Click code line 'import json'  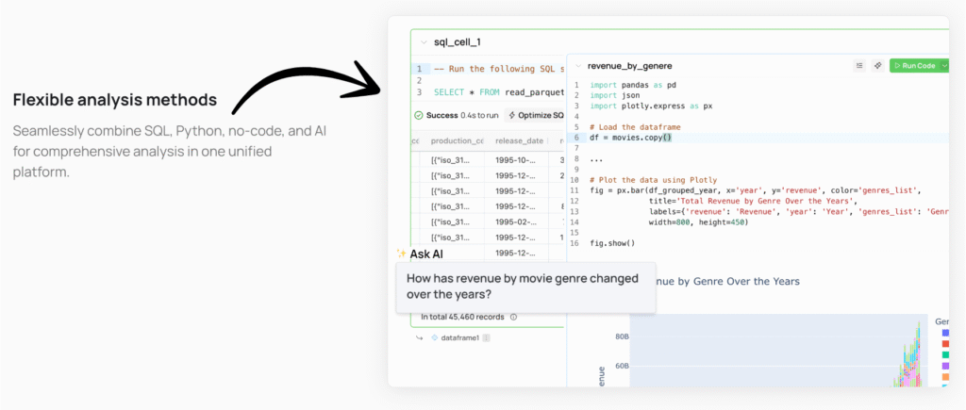coord(614,95)
